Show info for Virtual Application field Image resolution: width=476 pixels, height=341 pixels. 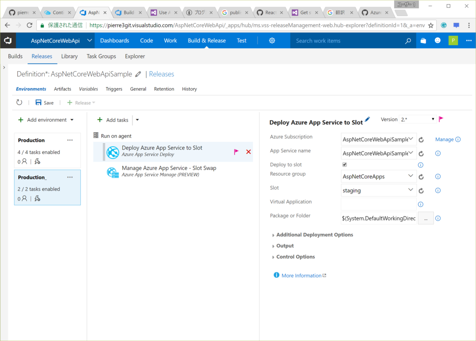420,204
